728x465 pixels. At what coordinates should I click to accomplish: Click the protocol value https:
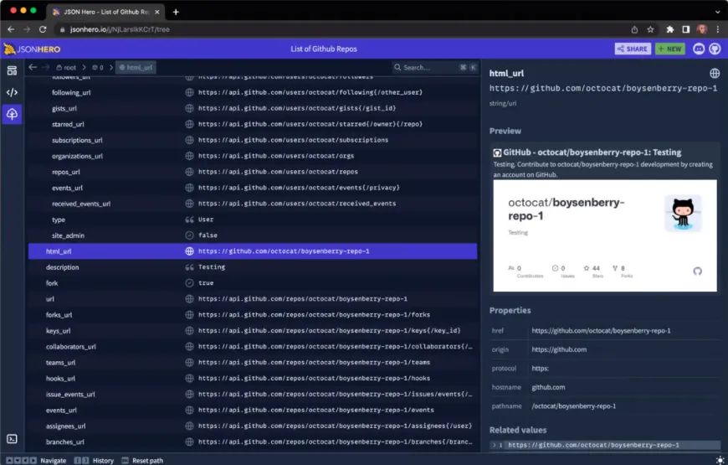540,369
